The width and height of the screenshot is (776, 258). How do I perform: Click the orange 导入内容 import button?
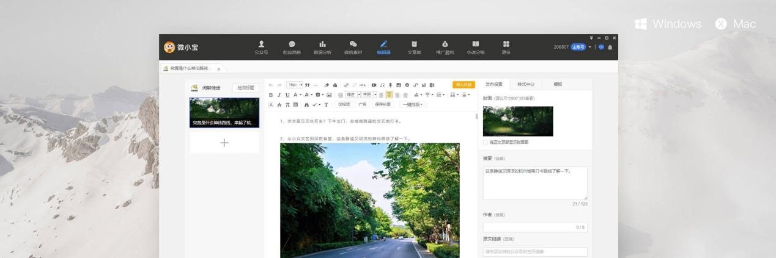point(464,85)
